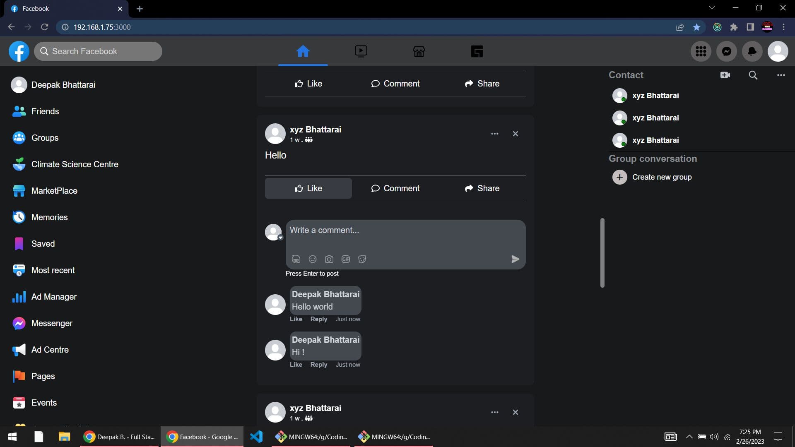Open the apps menu grid icon
795x447 pixels.
click(x=701, y=51)
